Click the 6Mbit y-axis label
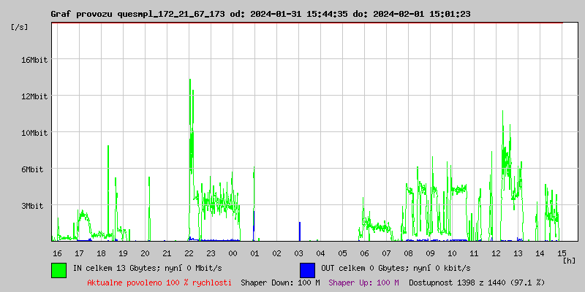Image resolution: width=585 pixels, height=292 pixels. tap(35, 169)
